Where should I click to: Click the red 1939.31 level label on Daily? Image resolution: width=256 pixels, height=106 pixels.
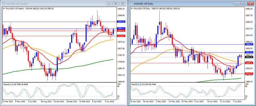[249, 63]
